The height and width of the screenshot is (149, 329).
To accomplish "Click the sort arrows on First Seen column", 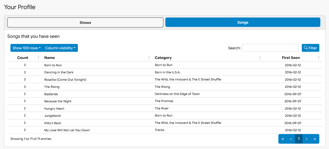I will [x=319, y=58].
